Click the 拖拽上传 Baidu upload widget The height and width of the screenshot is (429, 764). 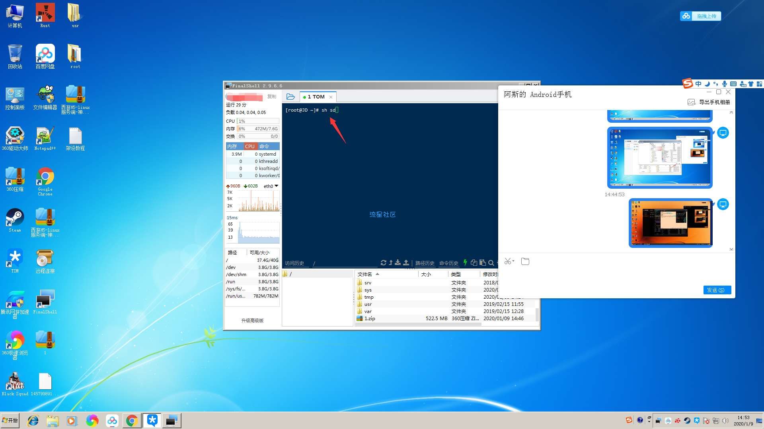pyautogui.click(x=701, y=16)
